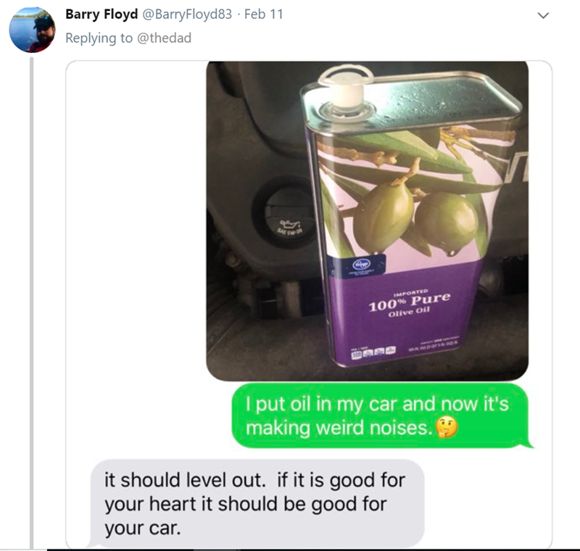
Task: Click the vertical thread line below avatar
Action: pyautogui.click(x=32, y=302)
